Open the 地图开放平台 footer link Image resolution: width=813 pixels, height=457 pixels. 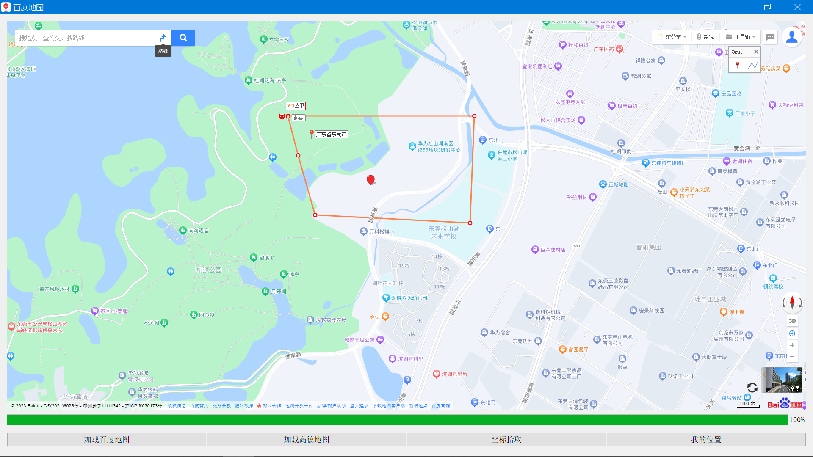coord(299,406)
